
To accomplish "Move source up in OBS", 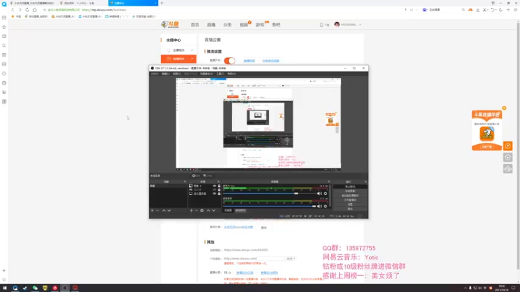I will pyautogui.click(x=208, y=210).
